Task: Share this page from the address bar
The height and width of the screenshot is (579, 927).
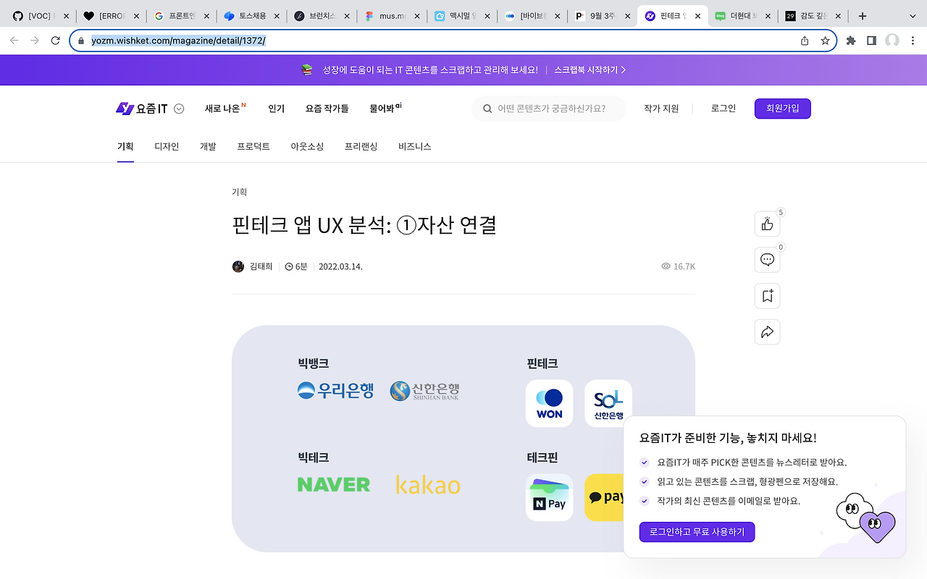Action: pos(805,41)
